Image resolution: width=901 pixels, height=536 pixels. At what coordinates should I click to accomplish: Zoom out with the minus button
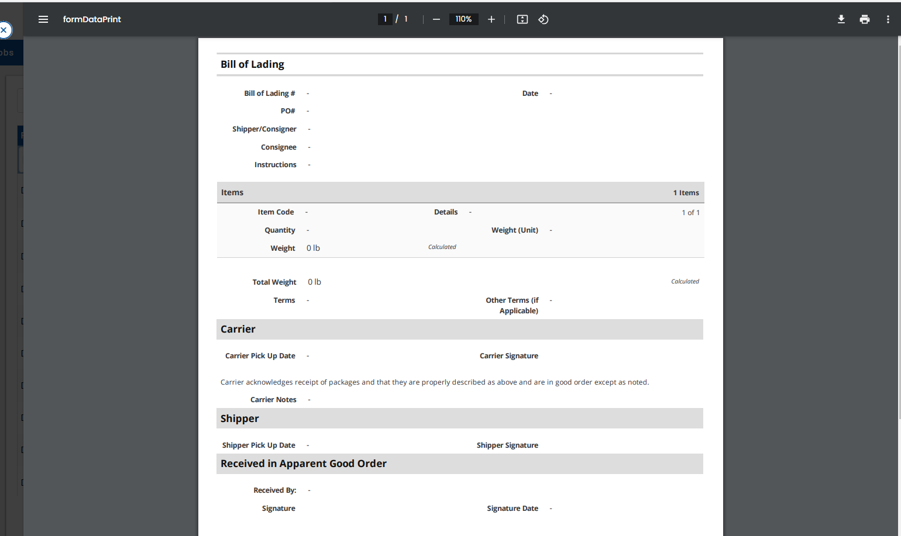pos(436,19)
